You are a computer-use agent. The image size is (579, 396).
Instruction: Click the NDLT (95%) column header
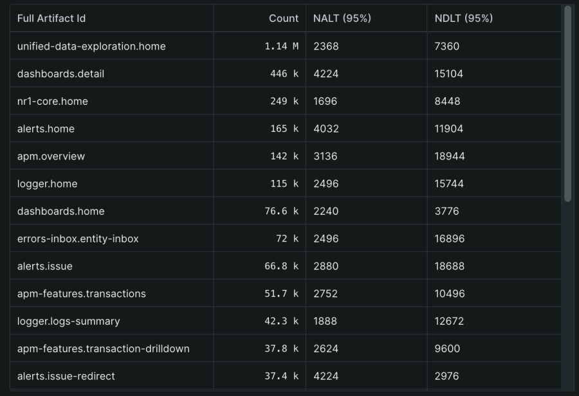click(463, 19)
